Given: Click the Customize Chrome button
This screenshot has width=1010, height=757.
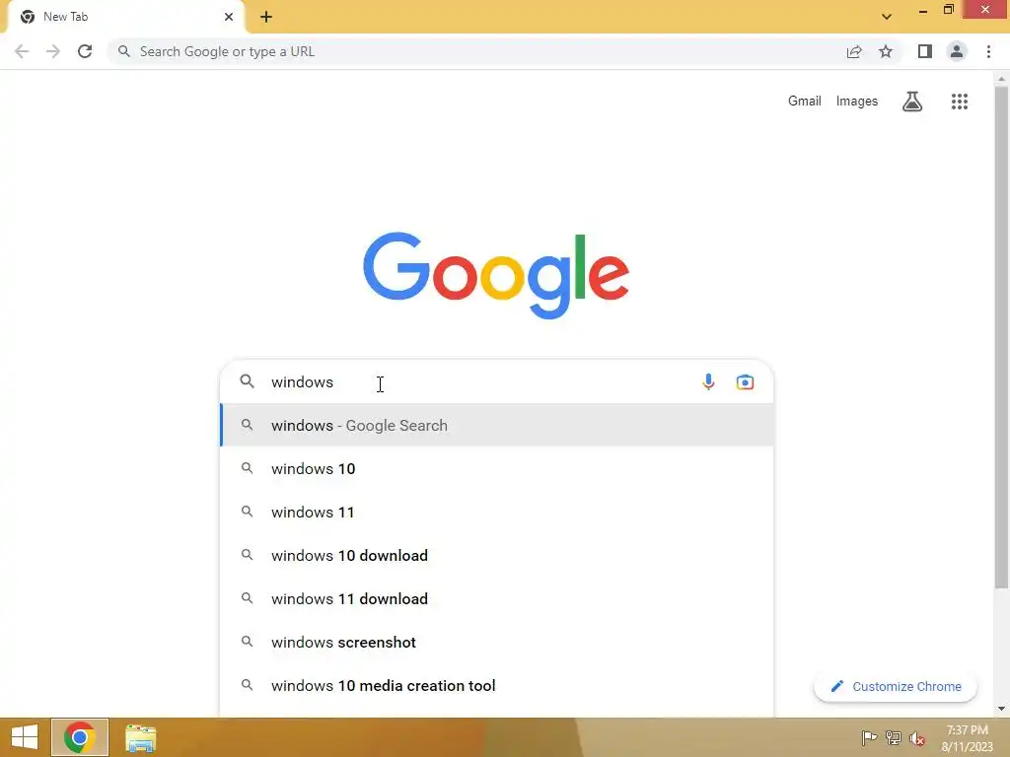Looking at the screenshot, I should coord(896,686).
